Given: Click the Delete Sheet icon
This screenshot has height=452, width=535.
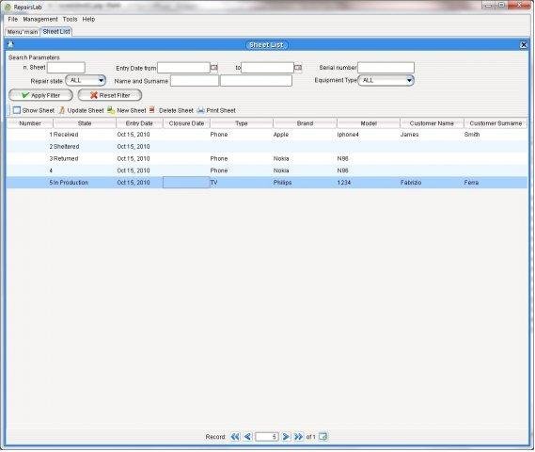Looking at the screenshot, I should click(152, 110).
